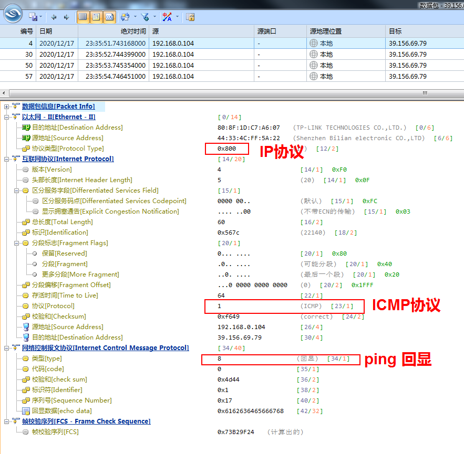Select packet number 30 row

pyautogui.click(x=232, y=55)
